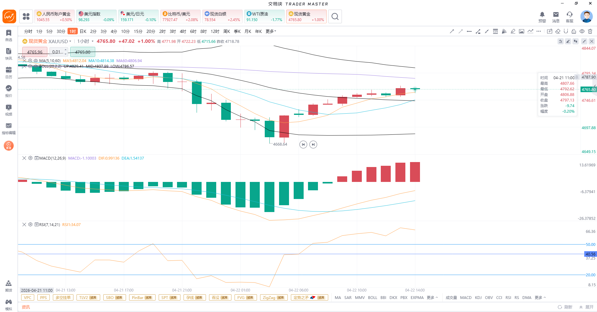Toggle MA(5,10,60) indicator visibility eye
The height and width of the screenshot is (312, 597).
(36, 61)
